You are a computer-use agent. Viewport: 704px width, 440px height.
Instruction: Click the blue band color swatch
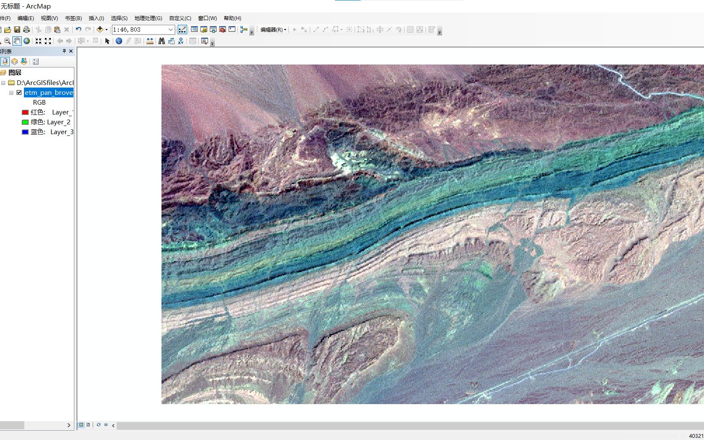point(25,132)
